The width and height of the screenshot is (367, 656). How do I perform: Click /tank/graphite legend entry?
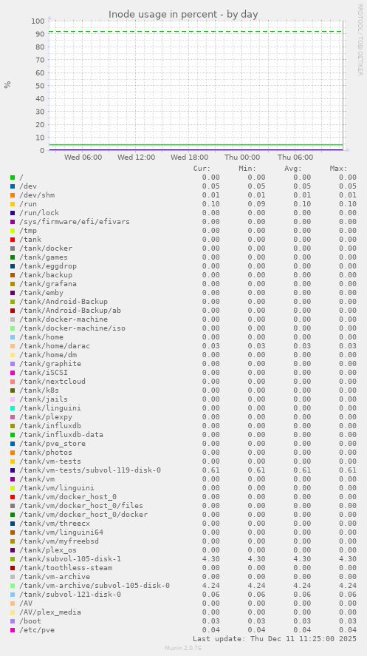[x=50, y=364]
